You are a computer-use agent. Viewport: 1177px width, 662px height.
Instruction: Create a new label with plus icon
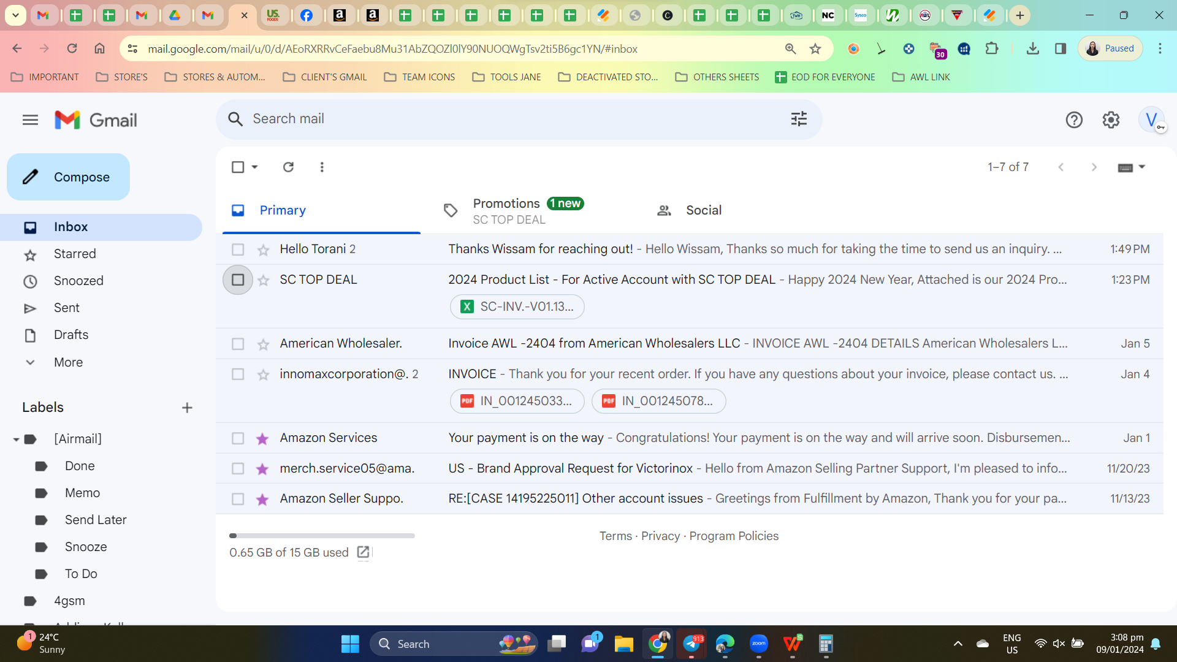187,408
